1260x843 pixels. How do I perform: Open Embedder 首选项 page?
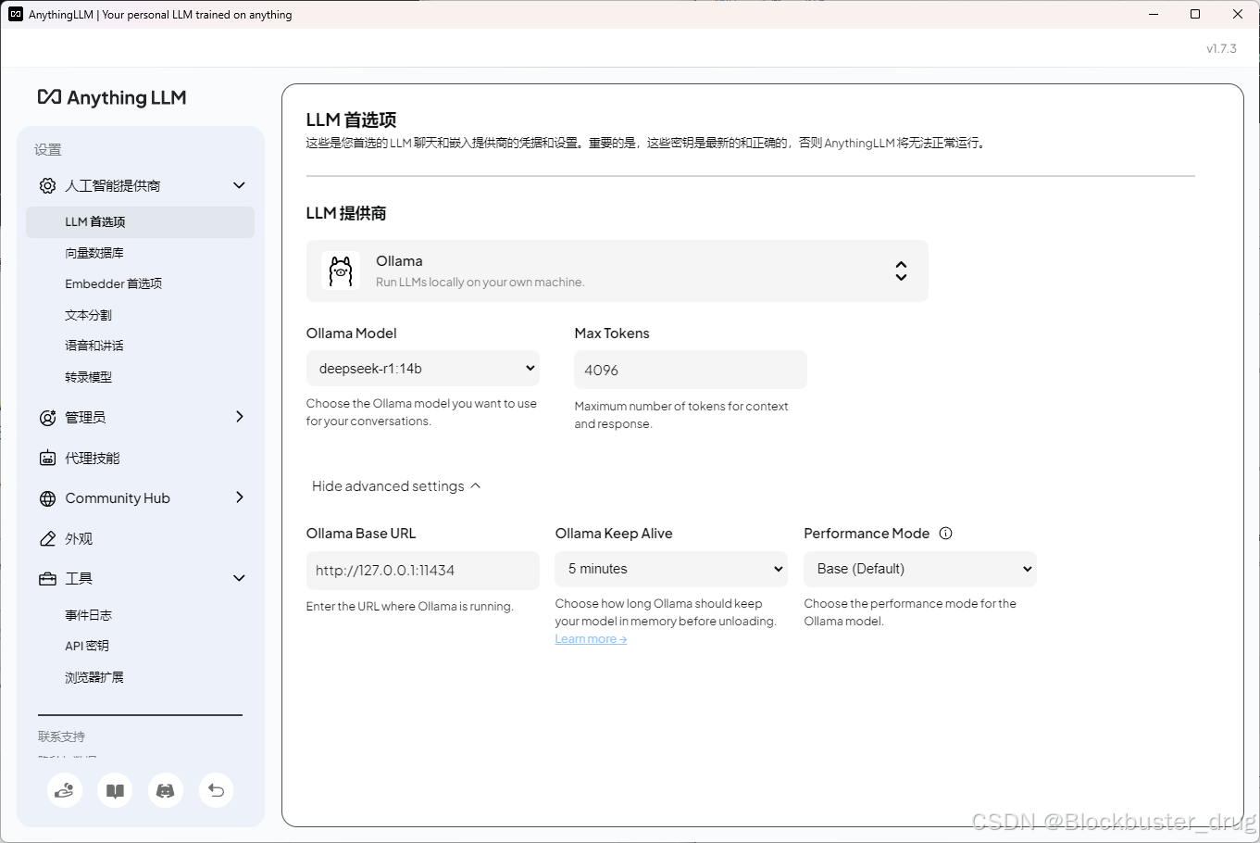tap(113, 283)
